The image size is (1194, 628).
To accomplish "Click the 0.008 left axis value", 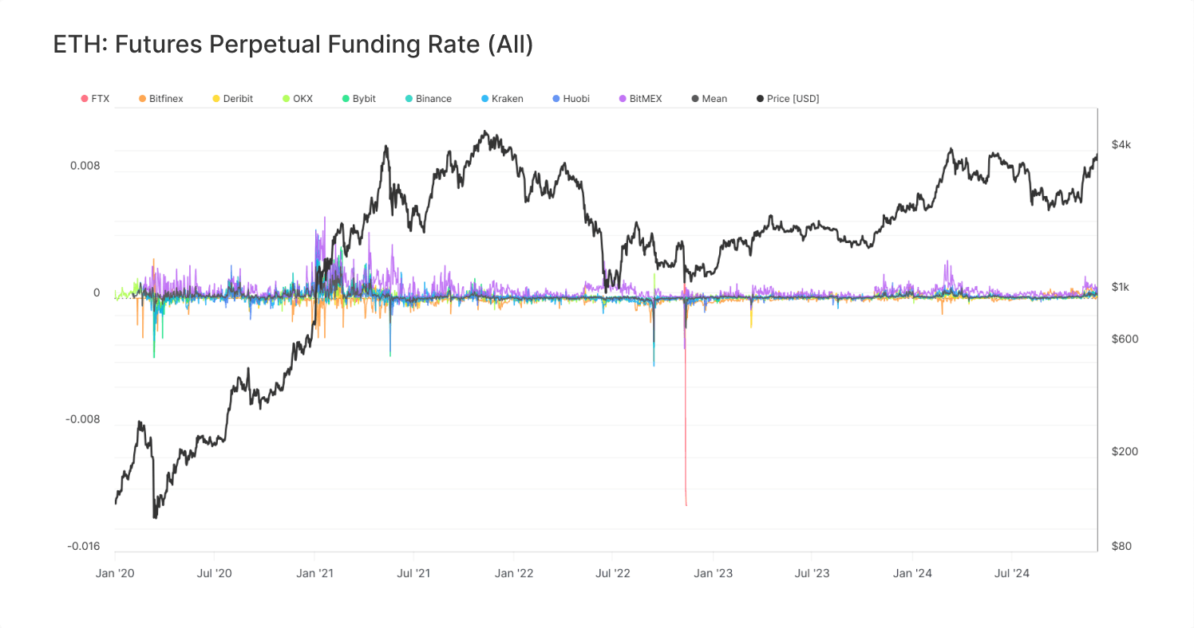I will tap(85, 166).
